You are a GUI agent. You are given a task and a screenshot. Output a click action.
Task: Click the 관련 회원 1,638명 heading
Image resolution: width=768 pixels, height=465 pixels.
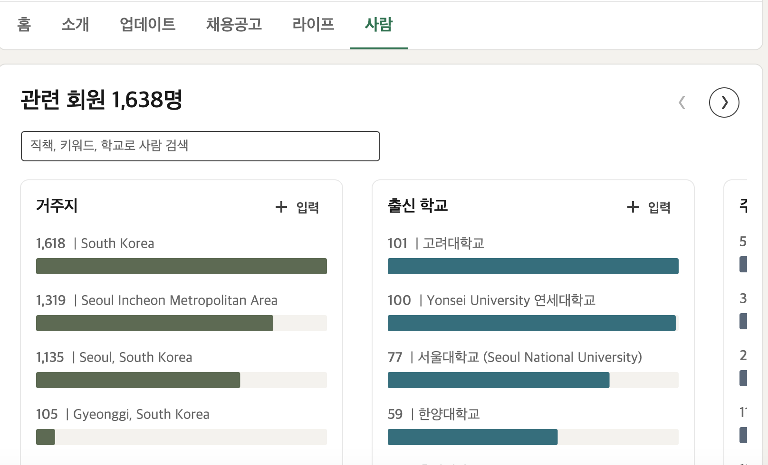101,100
